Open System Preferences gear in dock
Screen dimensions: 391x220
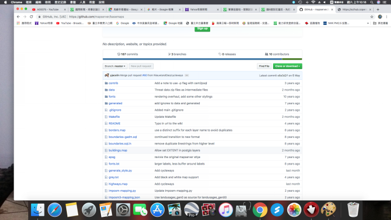click(123, 210)
